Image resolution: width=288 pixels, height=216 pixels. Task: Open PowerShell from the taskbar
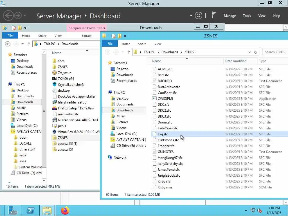[x=30, y=210]
